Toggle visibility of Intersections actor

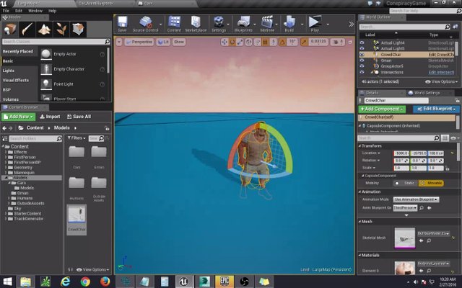tap(362, 72)
